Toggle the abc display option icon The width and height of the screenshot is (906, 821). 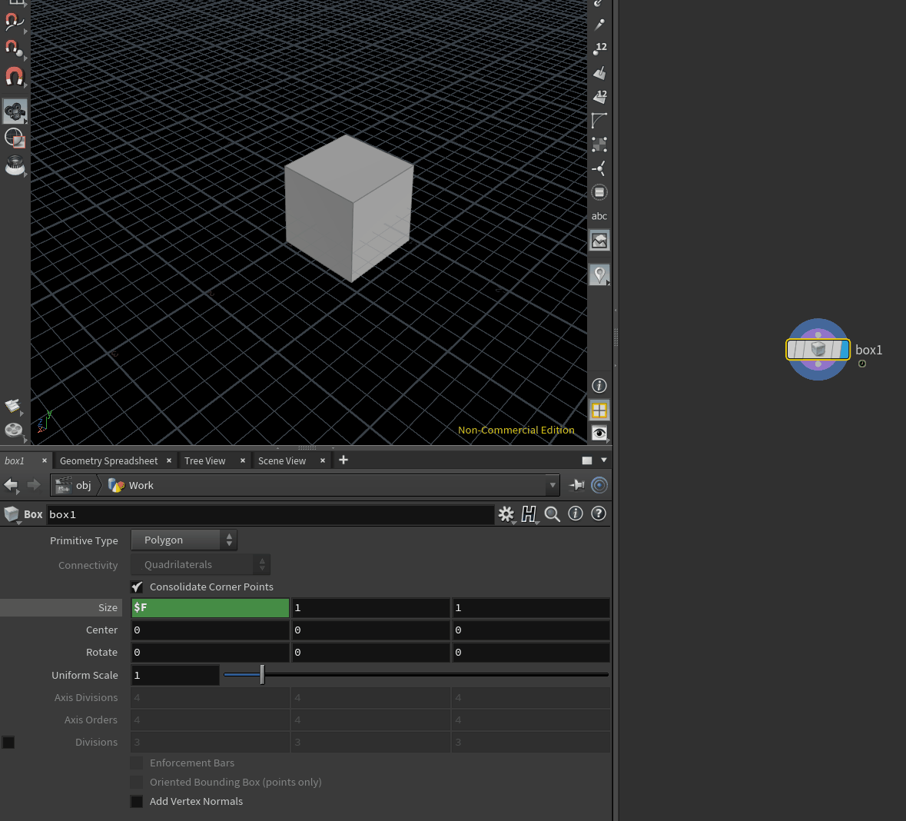click(x=599, y=217)
